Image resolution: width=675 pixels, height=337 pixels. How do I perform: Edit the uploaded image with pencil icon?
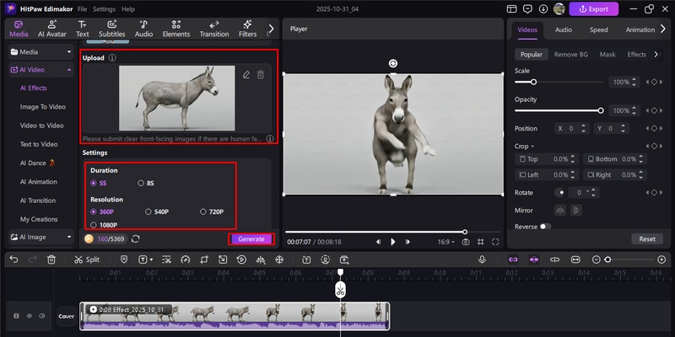(246, 75)
